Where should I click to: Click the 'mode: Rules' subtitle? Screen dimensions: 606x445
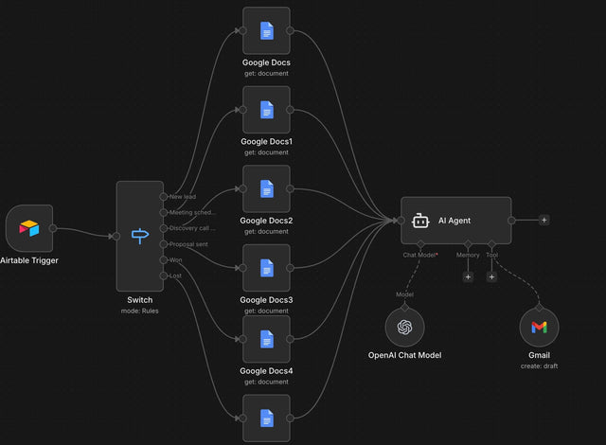pos(140,311)
